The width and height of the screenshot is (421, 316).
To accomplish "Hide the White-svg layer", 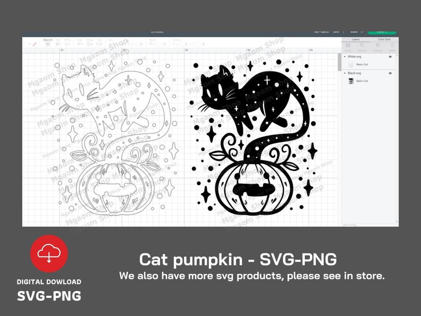I will 390,57.
